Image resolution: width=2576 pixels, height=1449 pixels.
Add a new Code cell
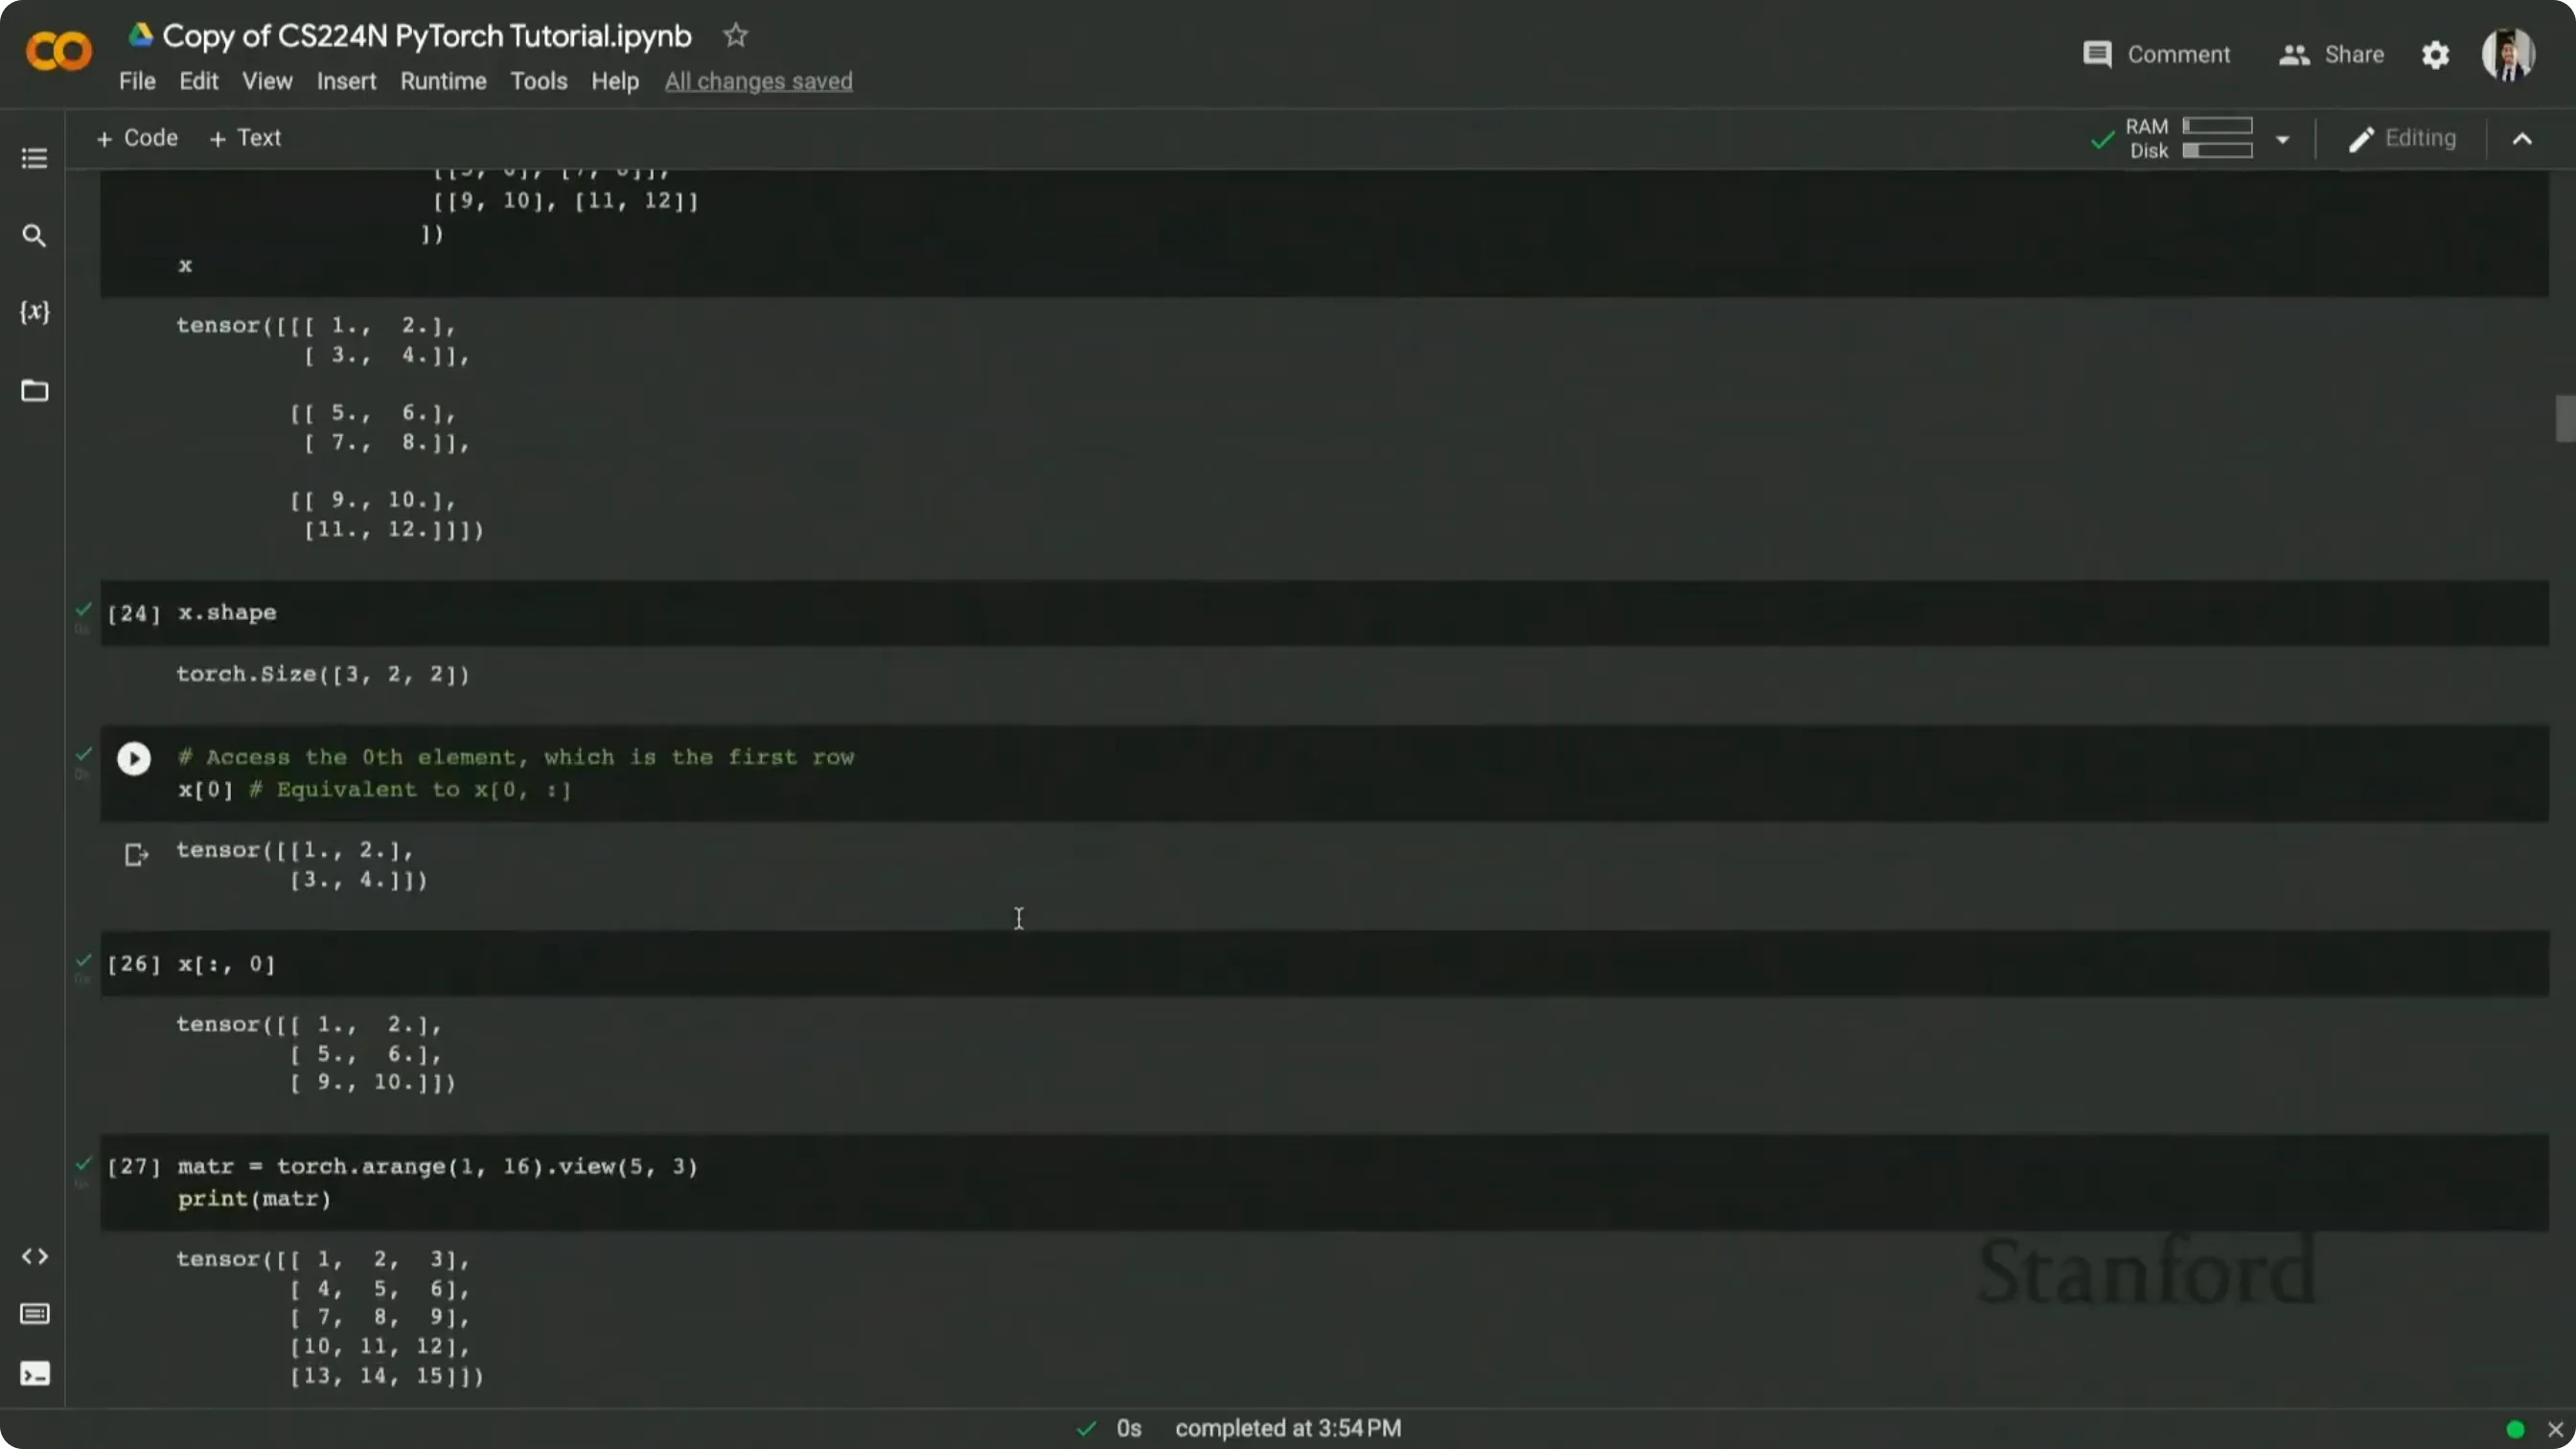tap(136, 138)
